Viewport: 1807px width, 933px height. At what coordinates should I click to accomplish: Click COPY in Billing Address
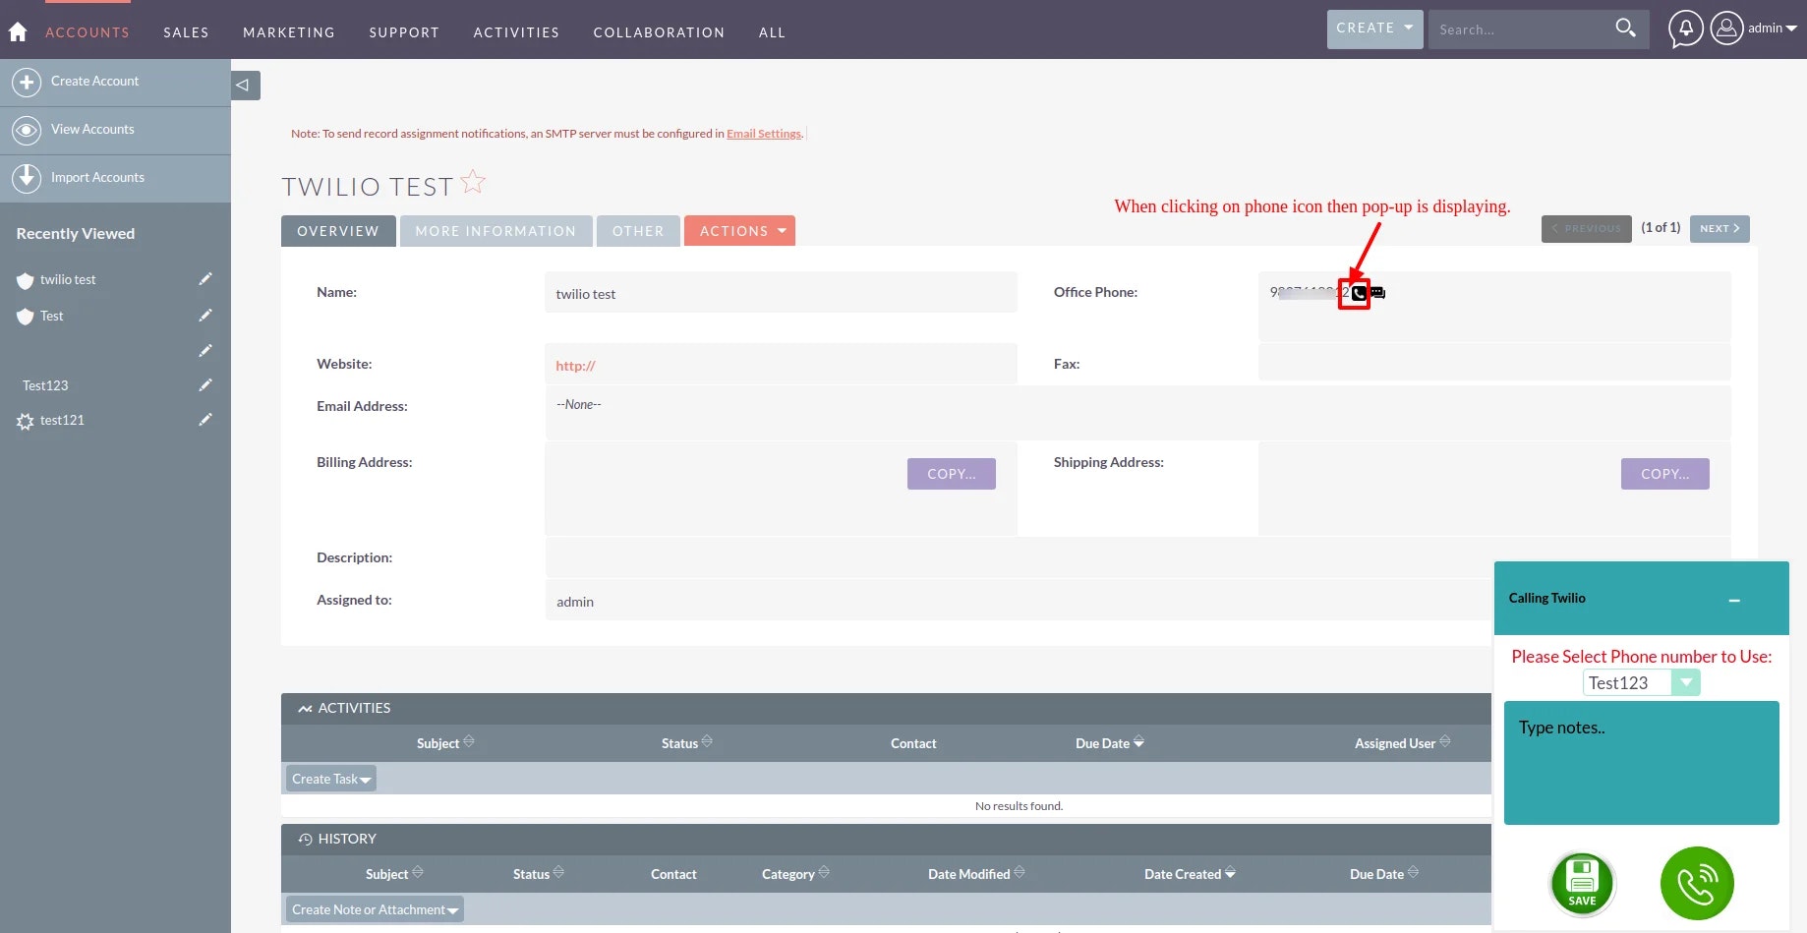951,474
